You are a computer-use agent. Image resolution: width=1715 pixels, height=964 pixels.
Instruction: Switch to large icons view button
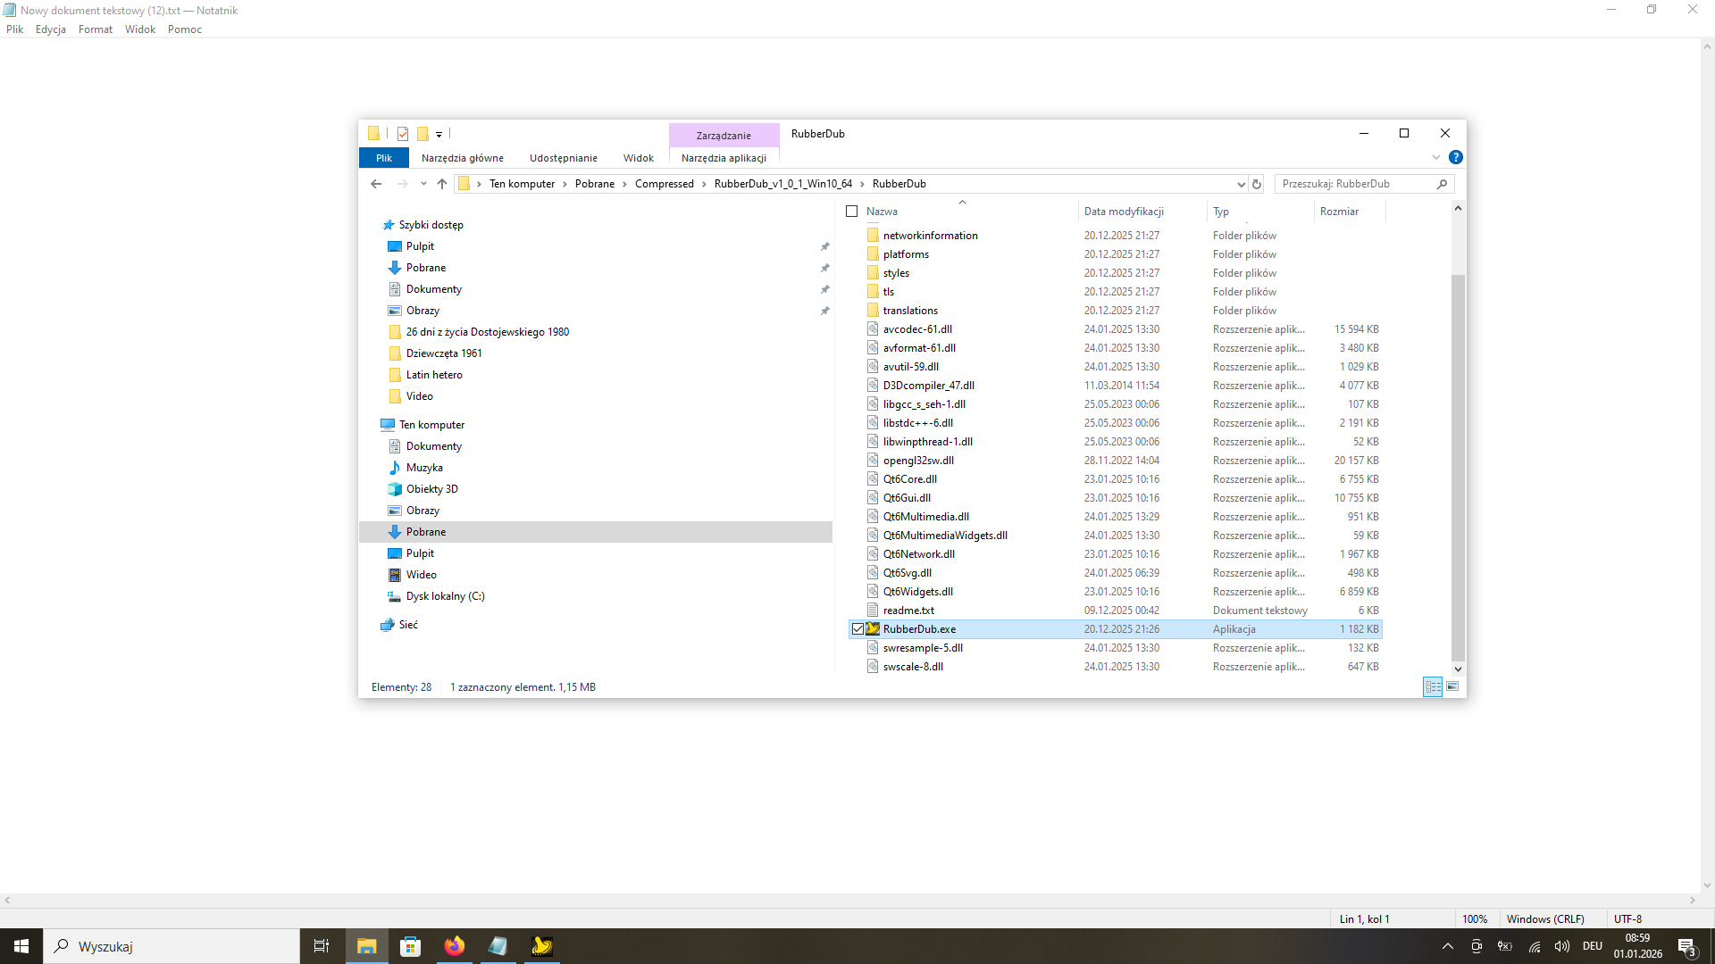coord(1452,686)
